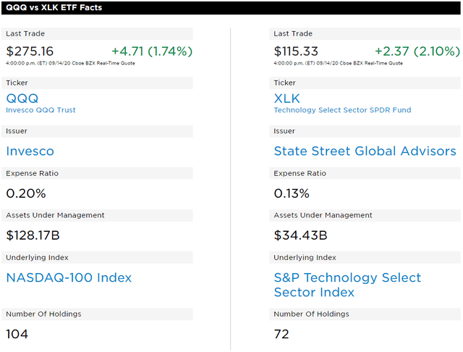Click the $115.33 last trade price
Viewport: 463px width, 352px height.
coord(297,51)
